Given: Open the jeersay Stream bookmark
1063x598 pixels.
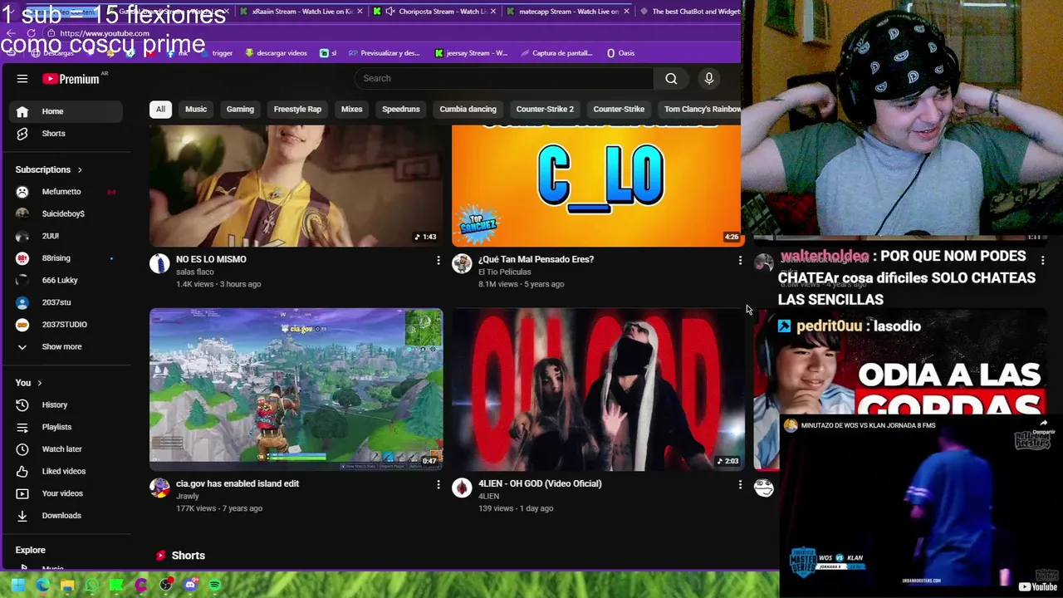Looking at the screenshot, I should pyautogui.click(x=471, y=53).
